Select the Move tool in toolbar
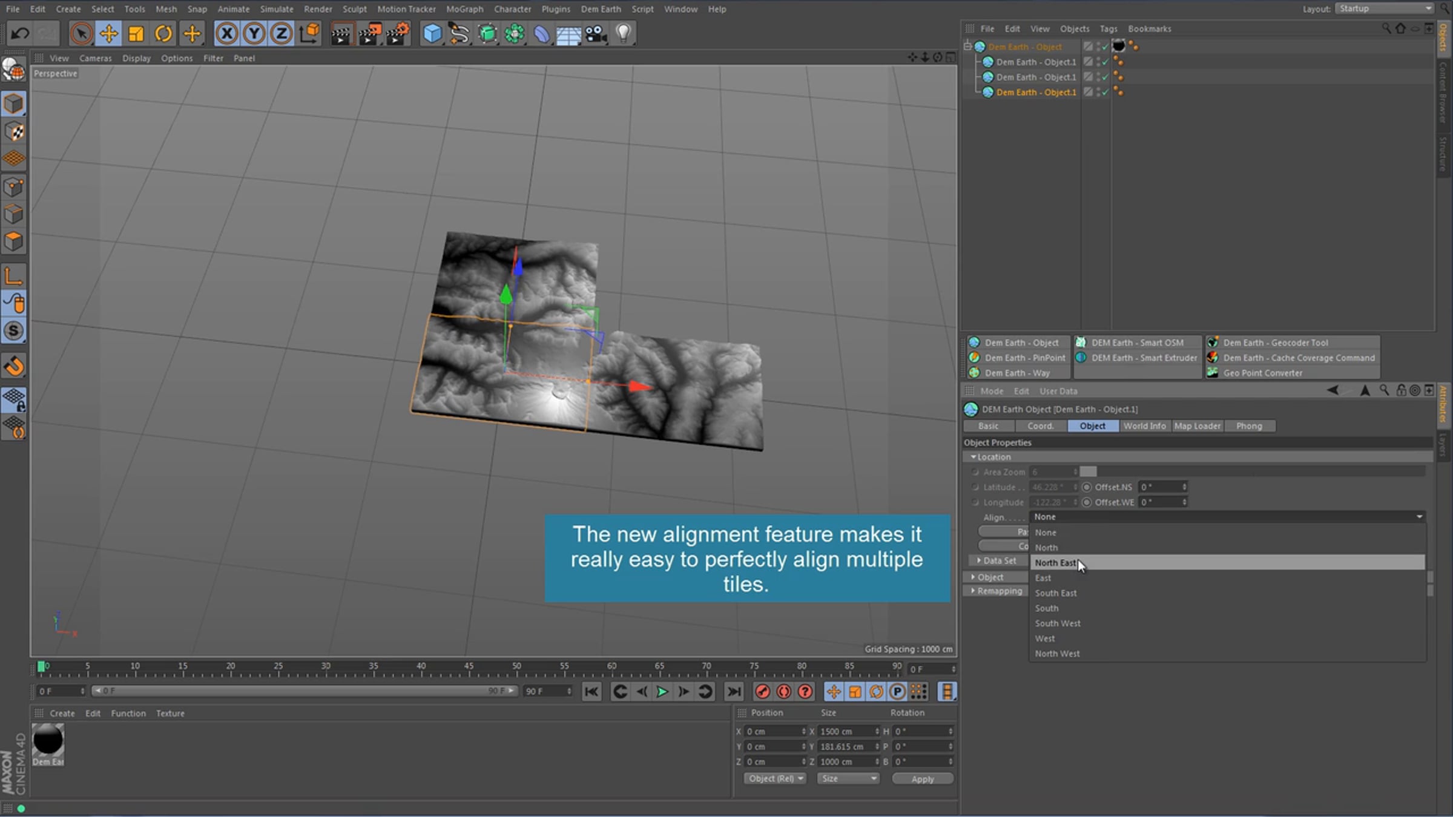 (x=109, y=33)
